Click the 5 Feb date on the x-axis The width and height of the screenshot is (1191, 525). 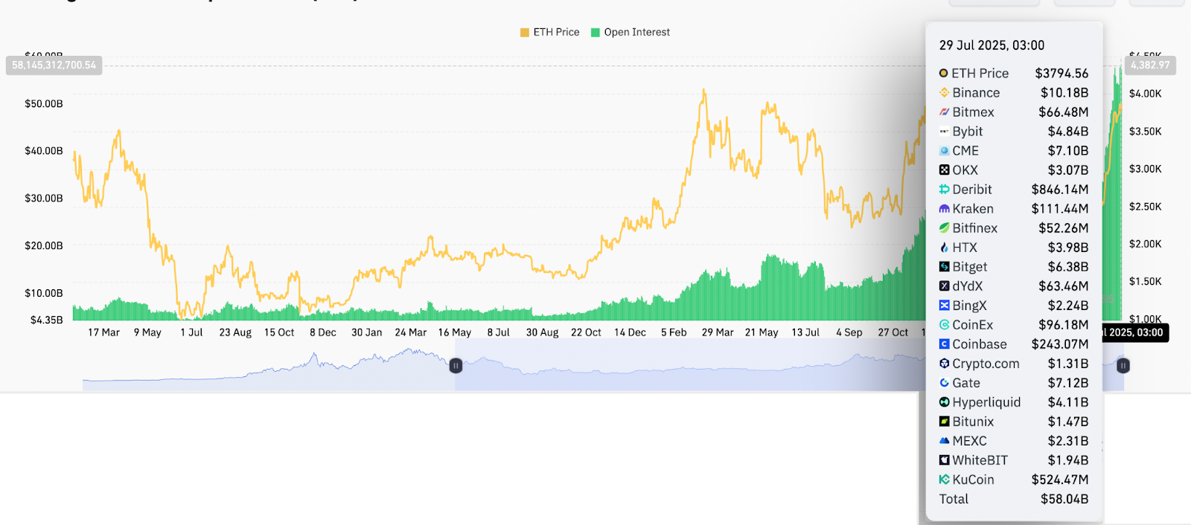coord(674,332)
